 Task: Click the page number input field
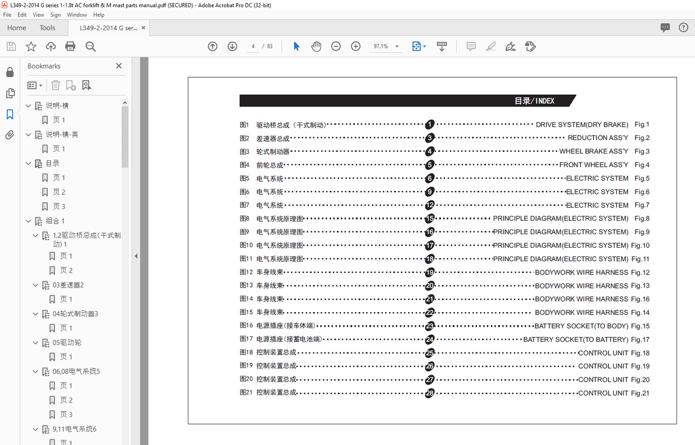point(253,47)
